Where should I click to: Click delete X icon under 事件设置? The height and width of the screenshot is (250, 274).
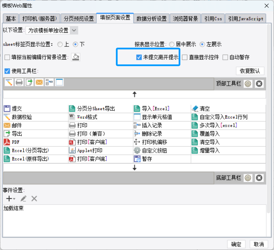coord(34,198)
